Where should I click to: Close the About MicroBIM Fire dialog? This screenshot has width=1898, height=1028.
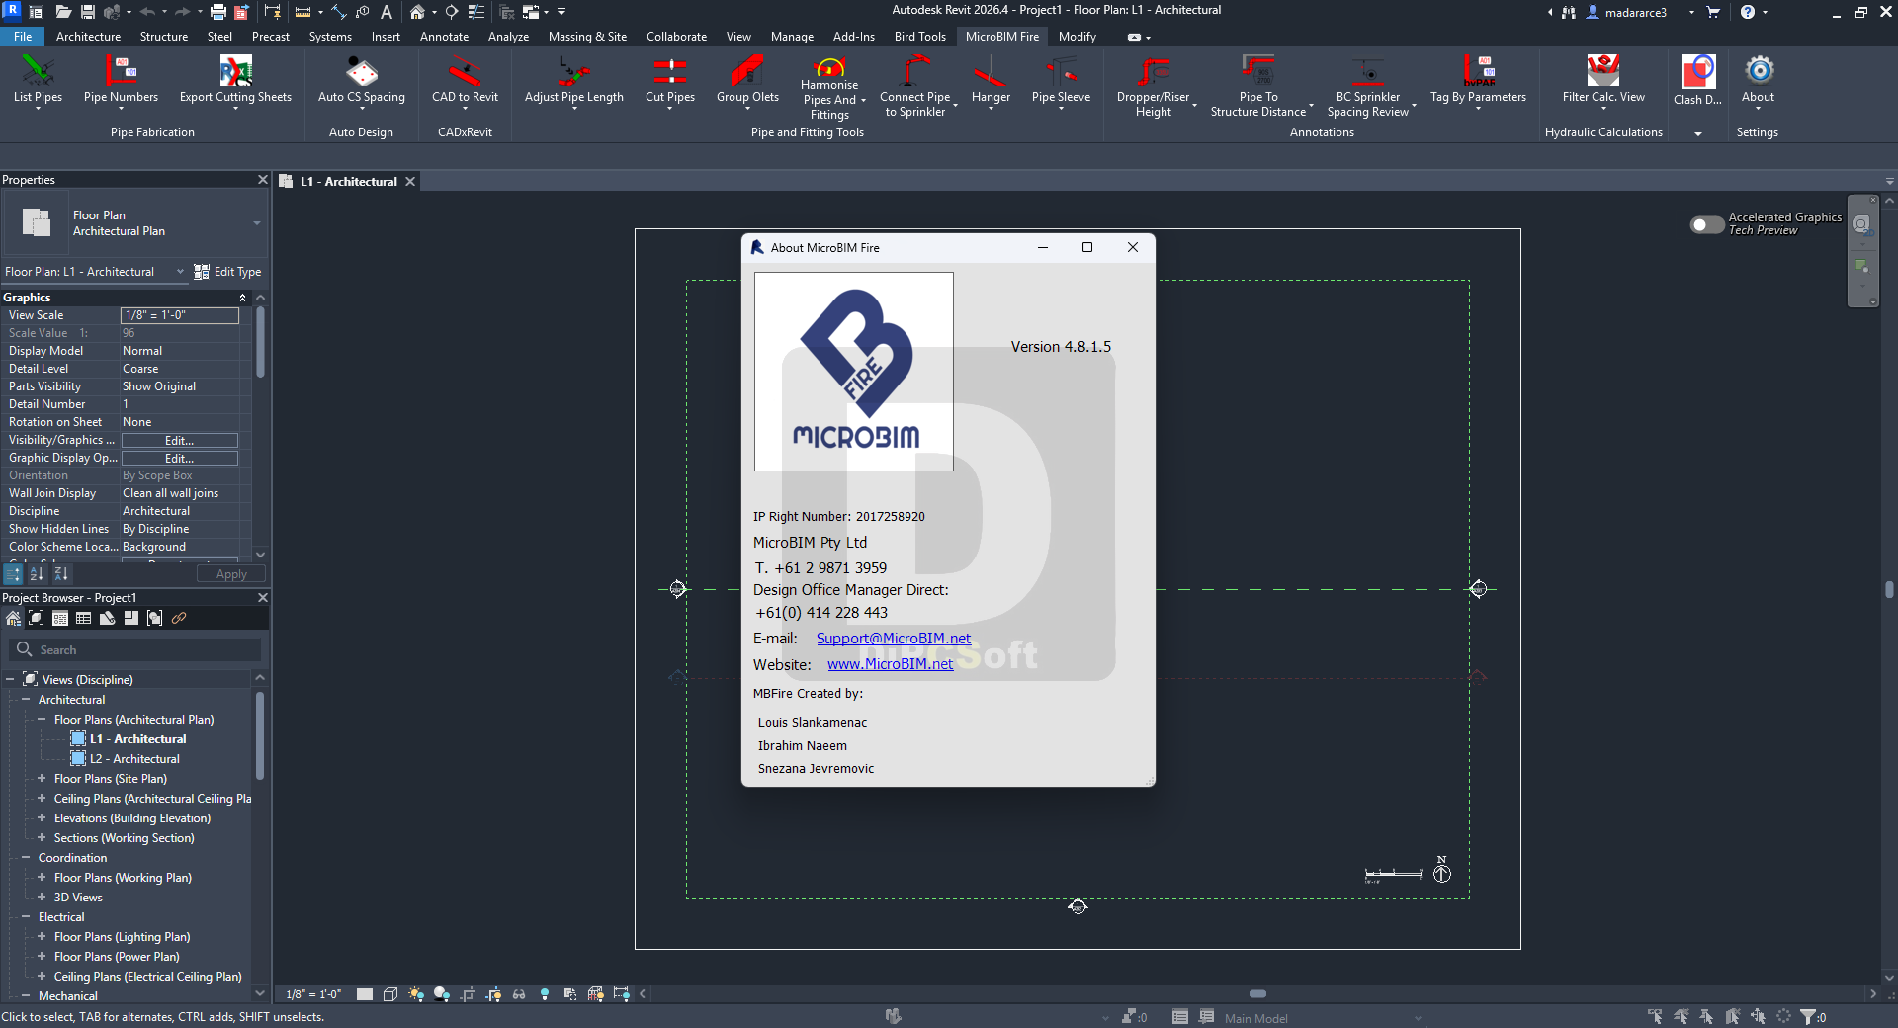click(1133, 247)
